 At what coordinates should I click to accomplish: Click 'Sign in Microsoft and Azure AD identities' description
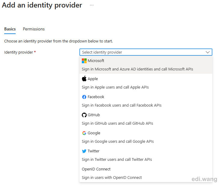pyautogui.click(x=137, y=69)
